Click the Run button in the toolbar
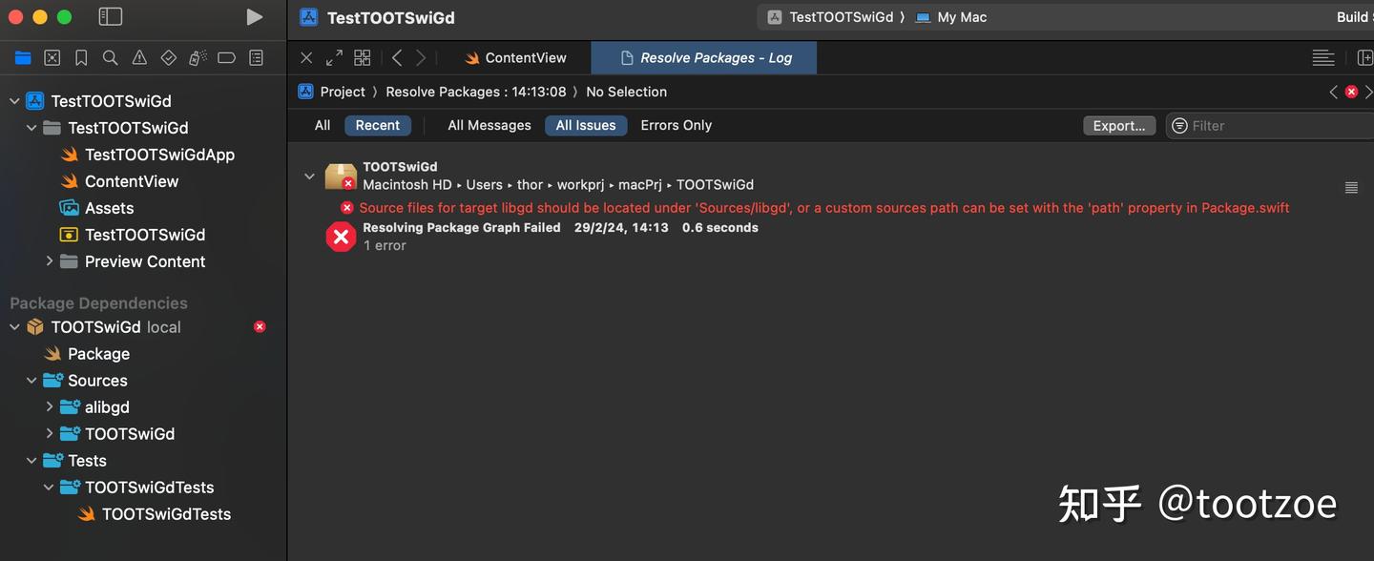This screenshot has width=1374, height=561. [253, 16]
